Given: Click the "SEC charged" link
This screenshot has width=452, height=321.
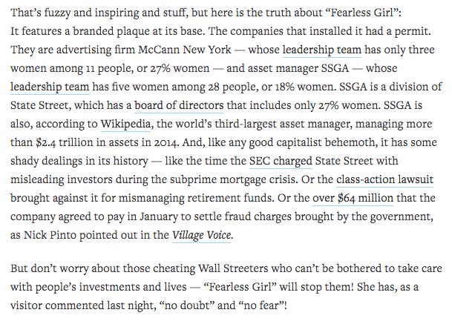Looking at the screenshot, I should 281,161.
